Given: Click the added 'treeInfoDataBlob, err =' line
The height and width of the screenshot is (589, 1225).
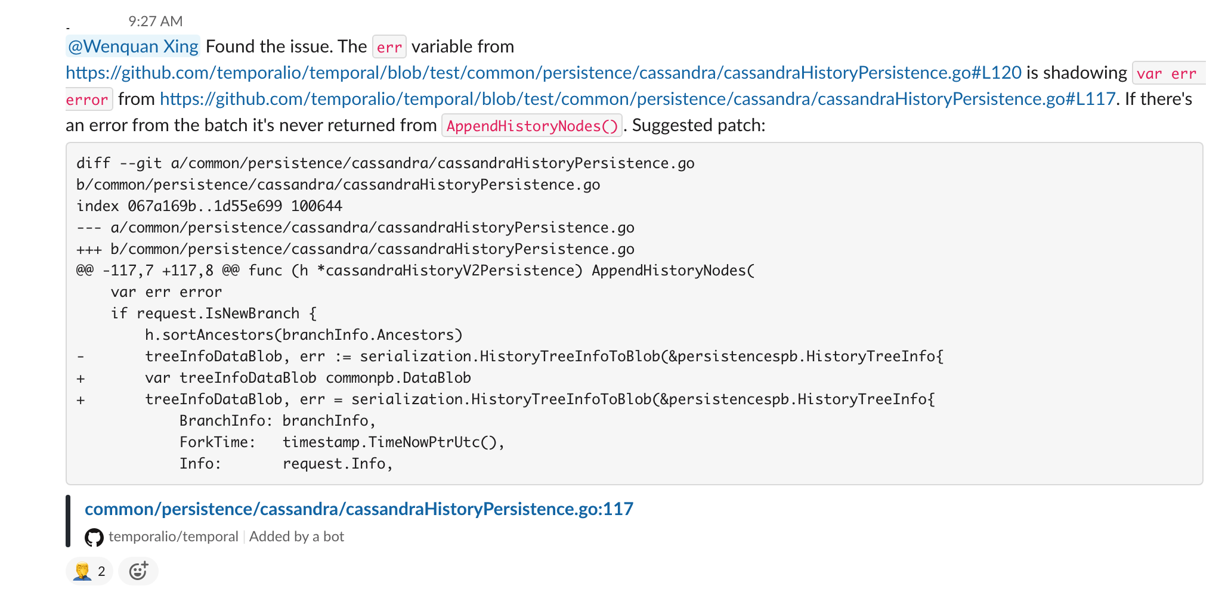Looking at the screenshot, I should (x=506, y=399).
